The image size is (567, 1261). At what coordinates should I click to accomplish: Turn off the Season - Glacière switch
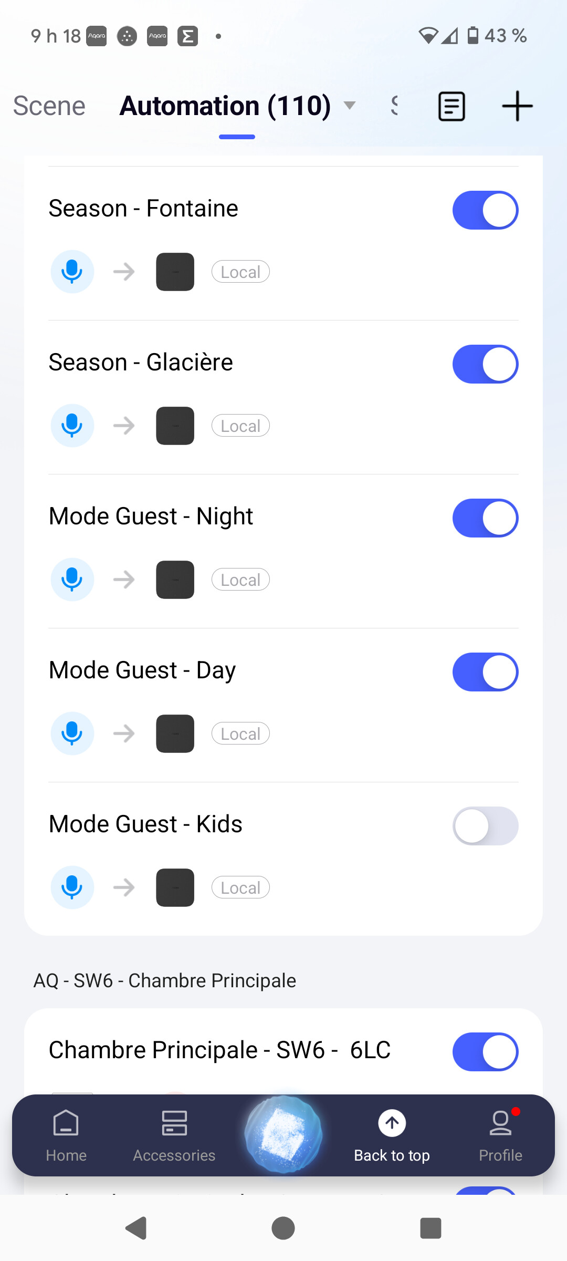485,364
